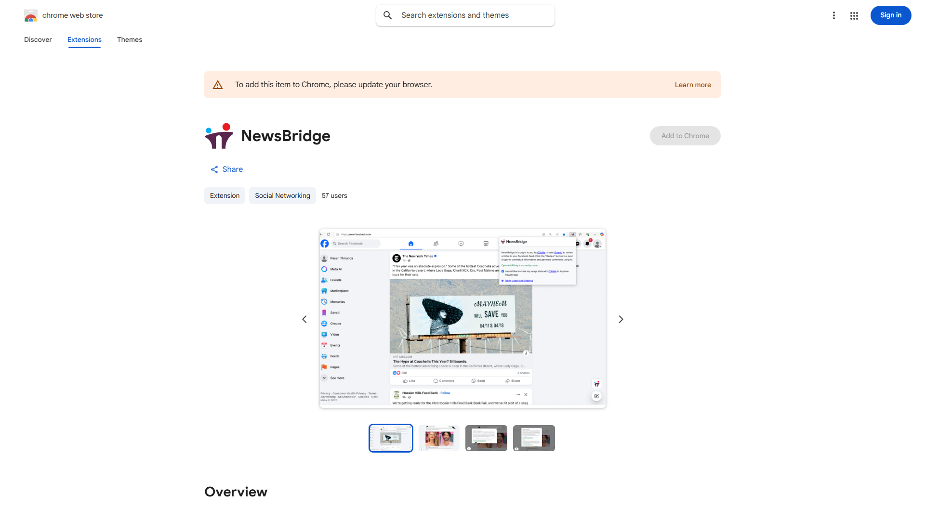Click the Chrome Web Store rainbow logo
925x520 pixels.
(30, 16)
